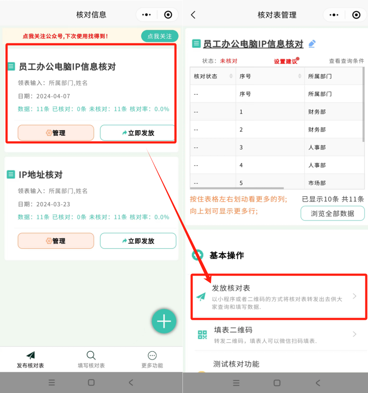Open 查看查询条件 link

click(x=347, y=61)
